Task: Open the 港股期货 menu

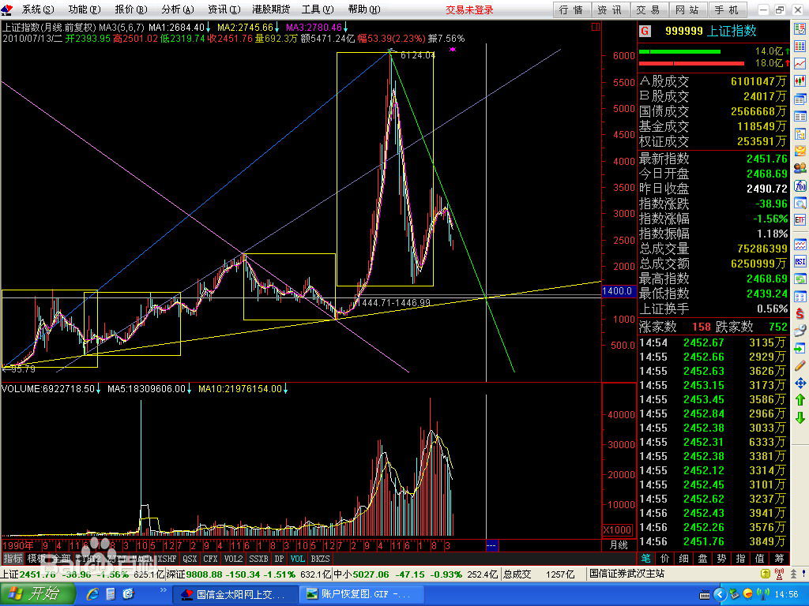Action: (x=271, y=9)
